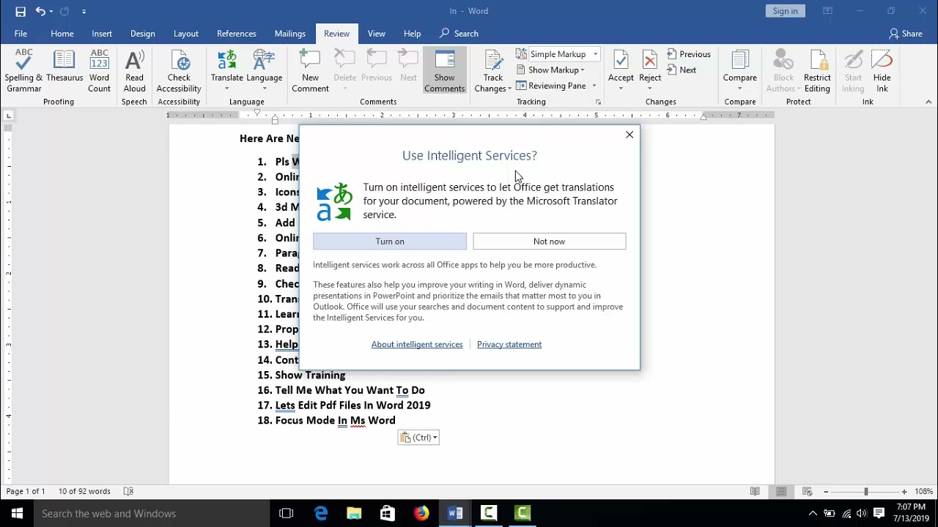Switch to the View tab

coord(377,34)
